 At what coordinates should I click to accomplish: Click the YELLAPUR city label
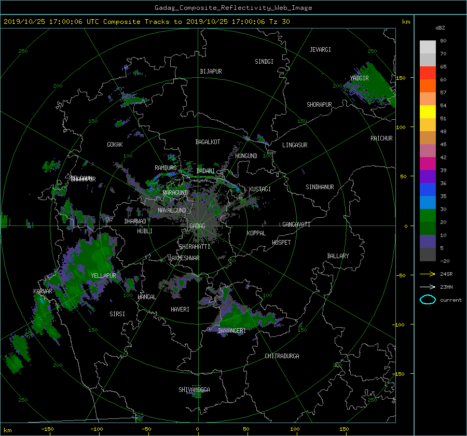103,276
